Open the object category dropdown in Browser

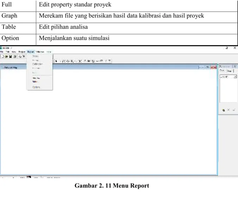[x=235, y=77]
